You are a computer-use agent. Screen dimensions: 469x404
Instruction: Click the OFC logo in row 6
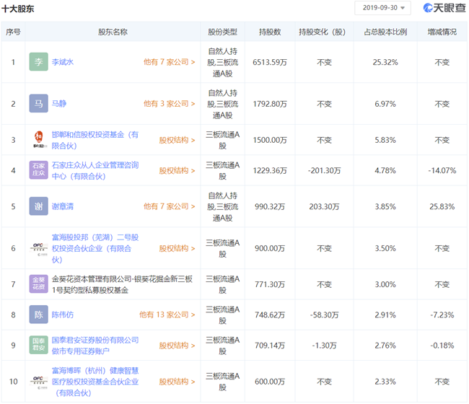pos(38,248)
